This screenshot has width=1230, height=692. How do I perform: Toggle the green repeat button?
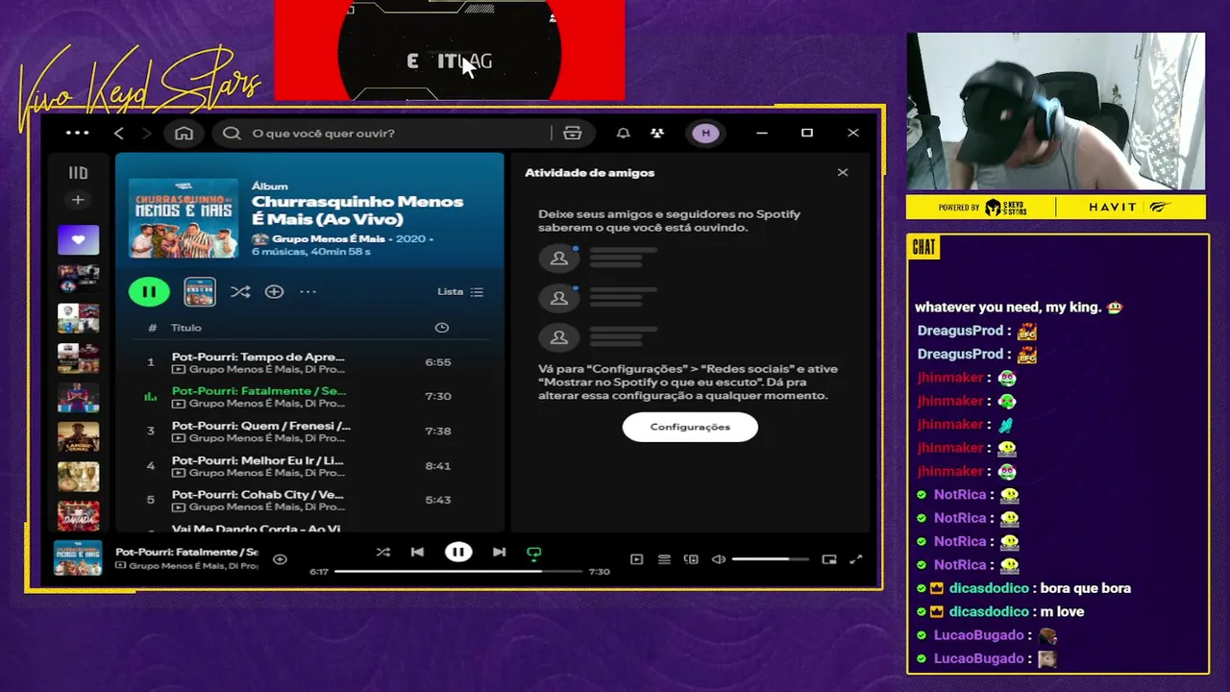tap(534, 553)
